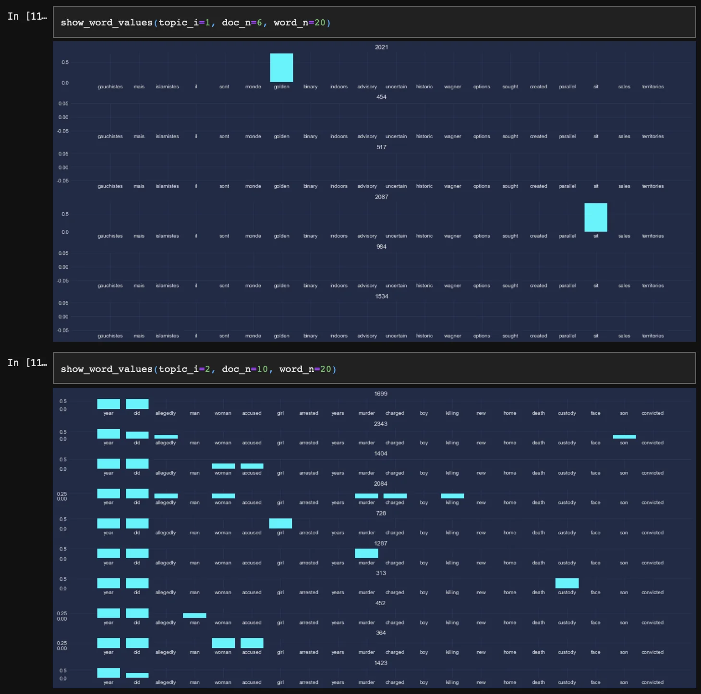Click the charged bar in chart 2084

coord(395,496)
